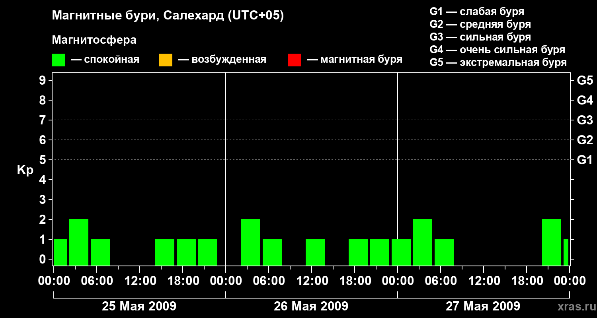The image size is (597, 318).
Task: Click the orange 'возбужденная' legend swatch
Action: (166, 60)
